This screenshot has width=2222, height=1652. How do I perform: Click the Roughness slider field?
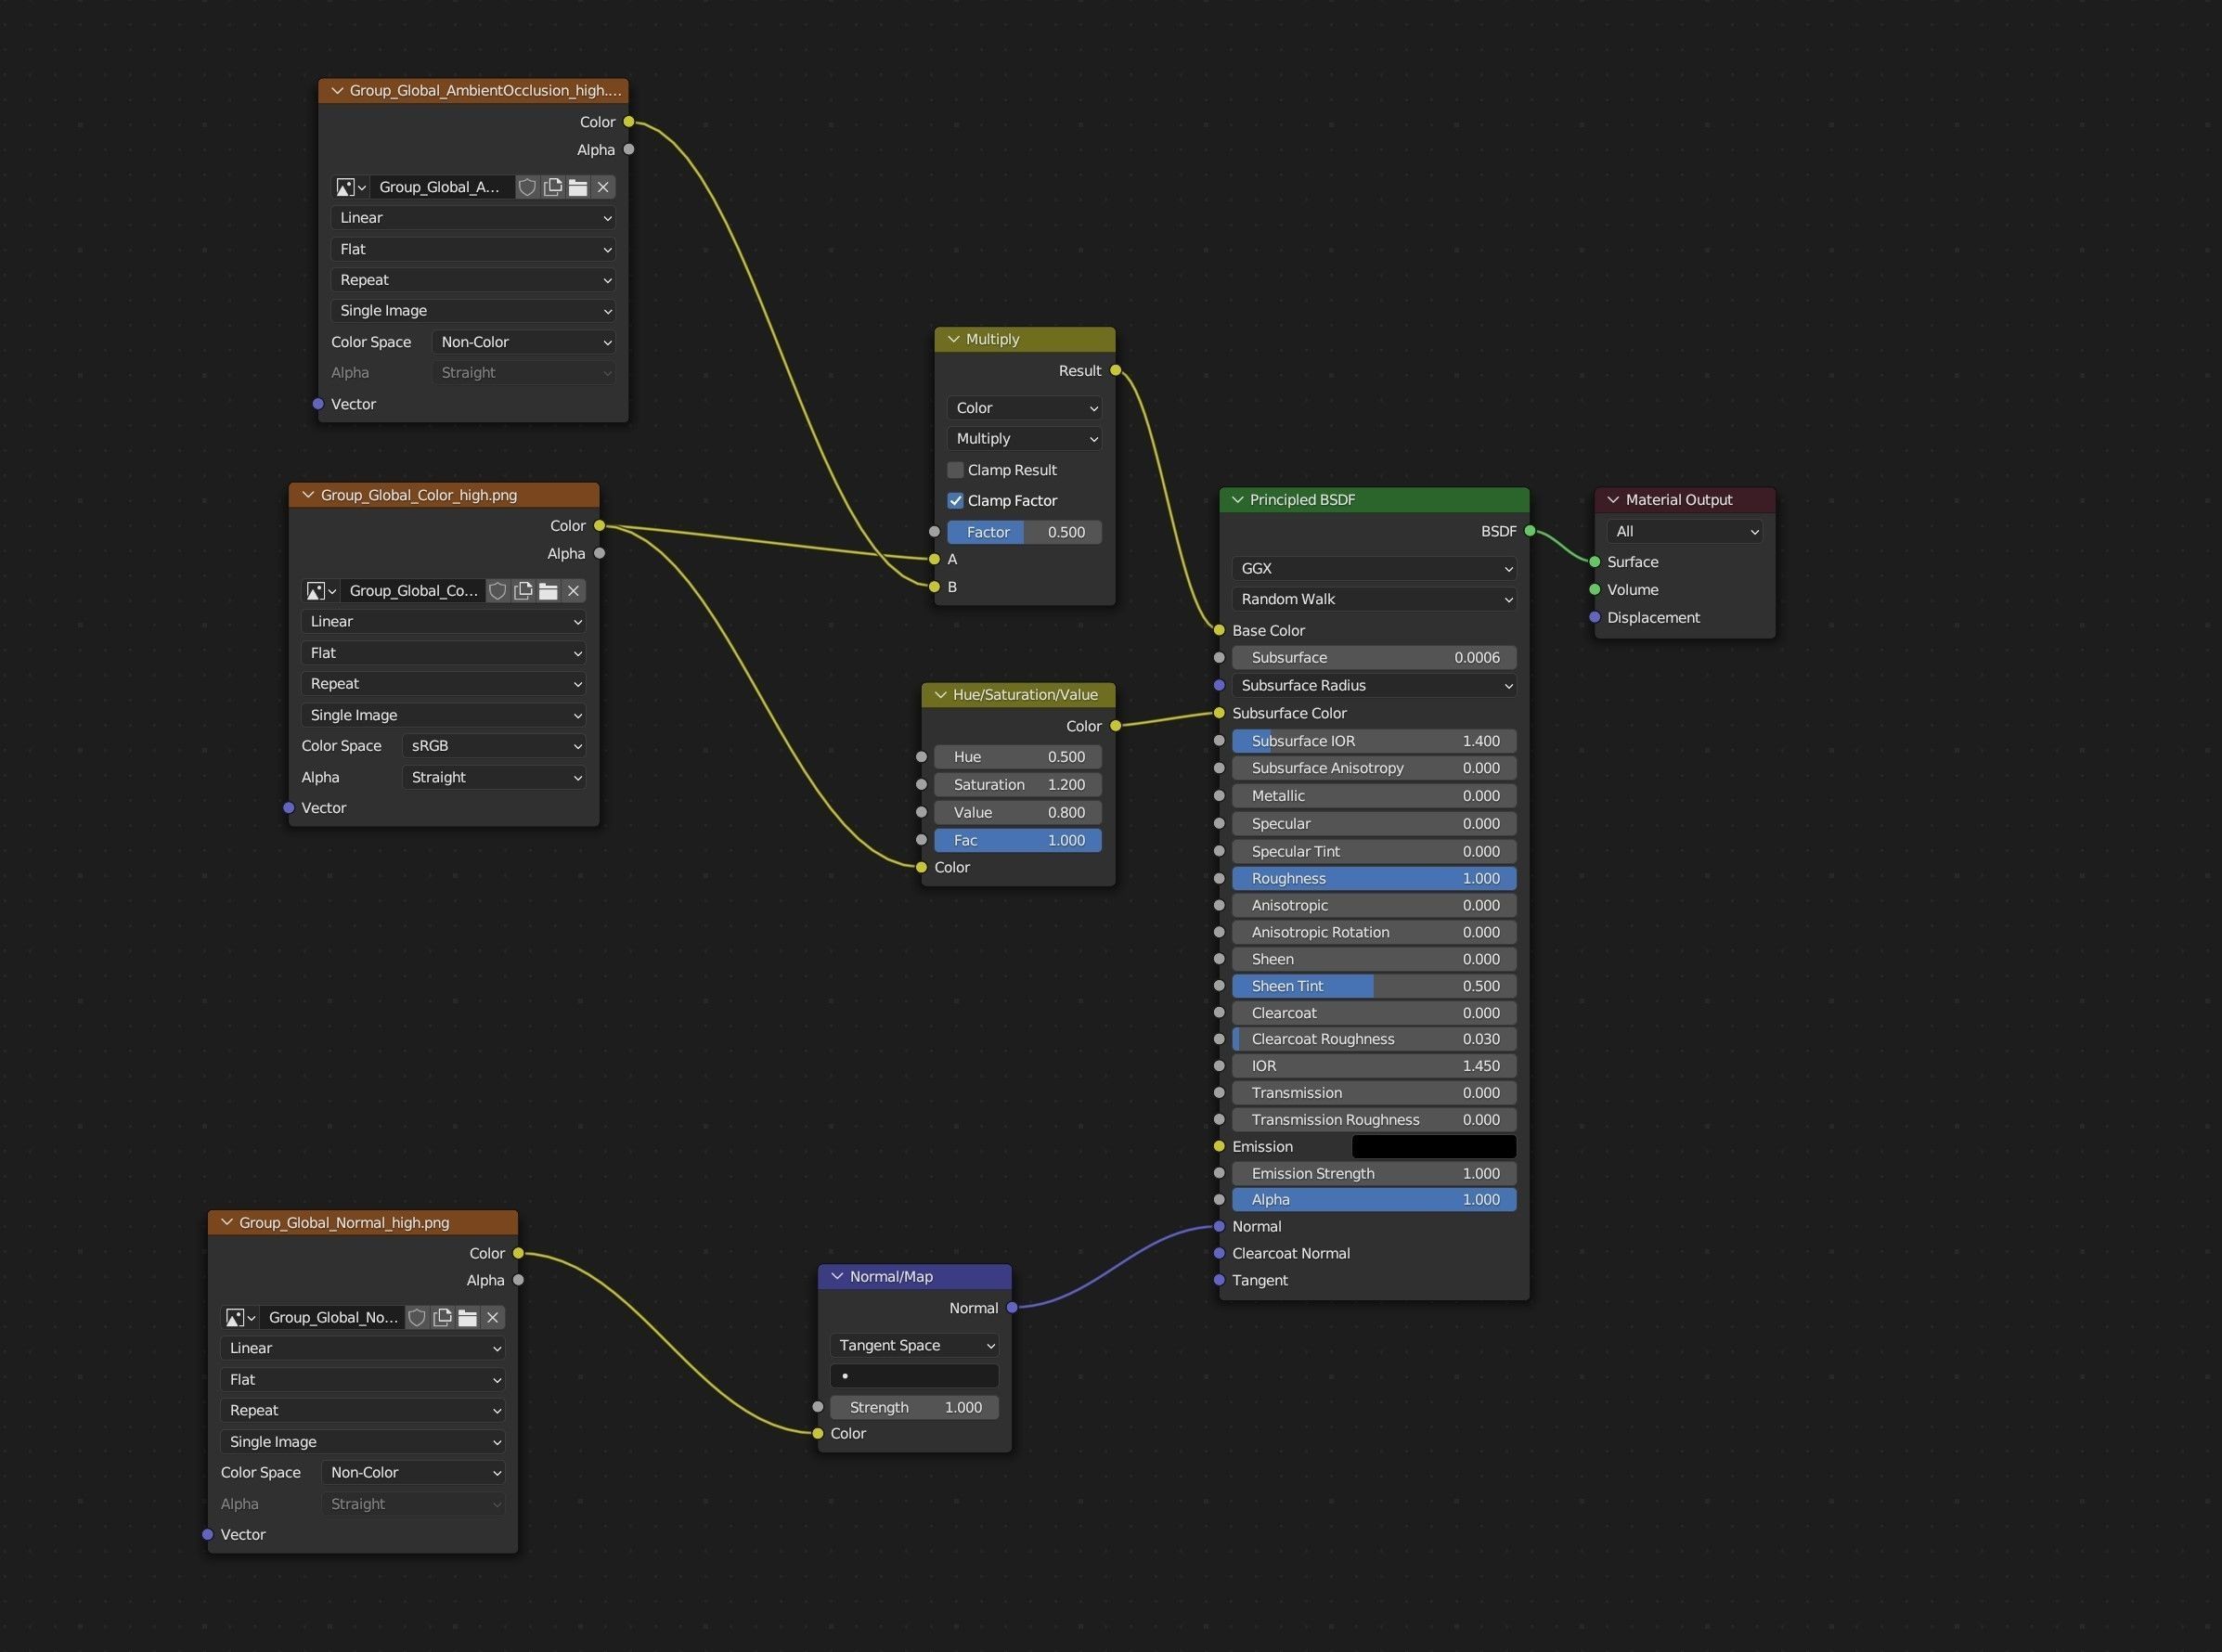(x=1374, y=879)
